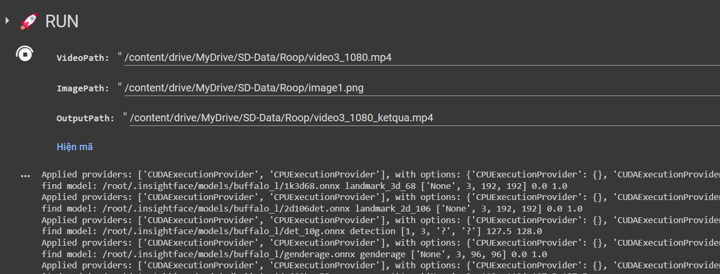Click the det_10g.onnx detection output line
Screen dimensions: 720x274
tap(291, 231)
